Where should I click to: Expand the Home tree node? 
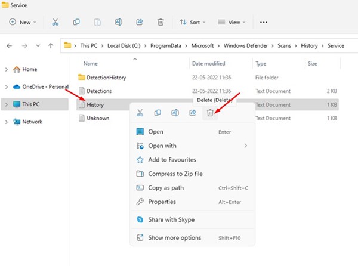(x=7, y=69)
